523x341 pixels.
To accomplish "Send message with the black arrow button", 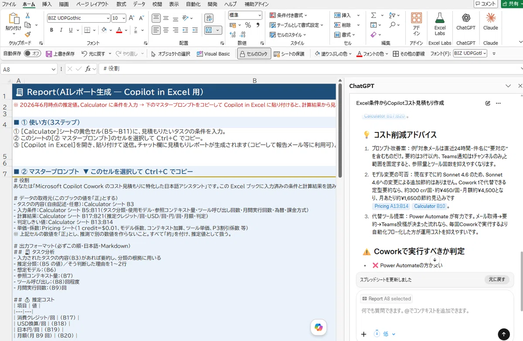I will (x=503, y=334).
